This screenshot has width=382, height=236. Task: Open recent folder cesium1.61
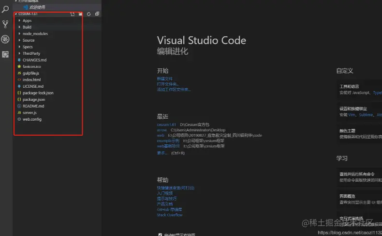pyautogui.click(x=166, y=125)
